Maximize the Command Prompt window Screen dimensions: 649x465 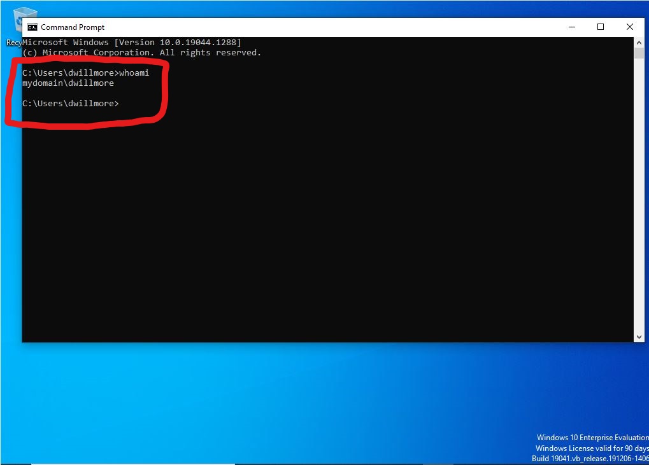click(601, 27)
